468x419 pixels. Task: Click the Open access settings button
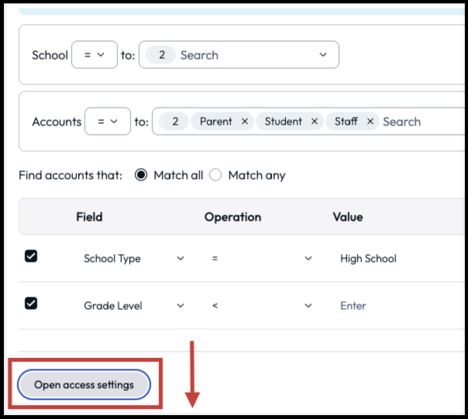pos(84,384)
